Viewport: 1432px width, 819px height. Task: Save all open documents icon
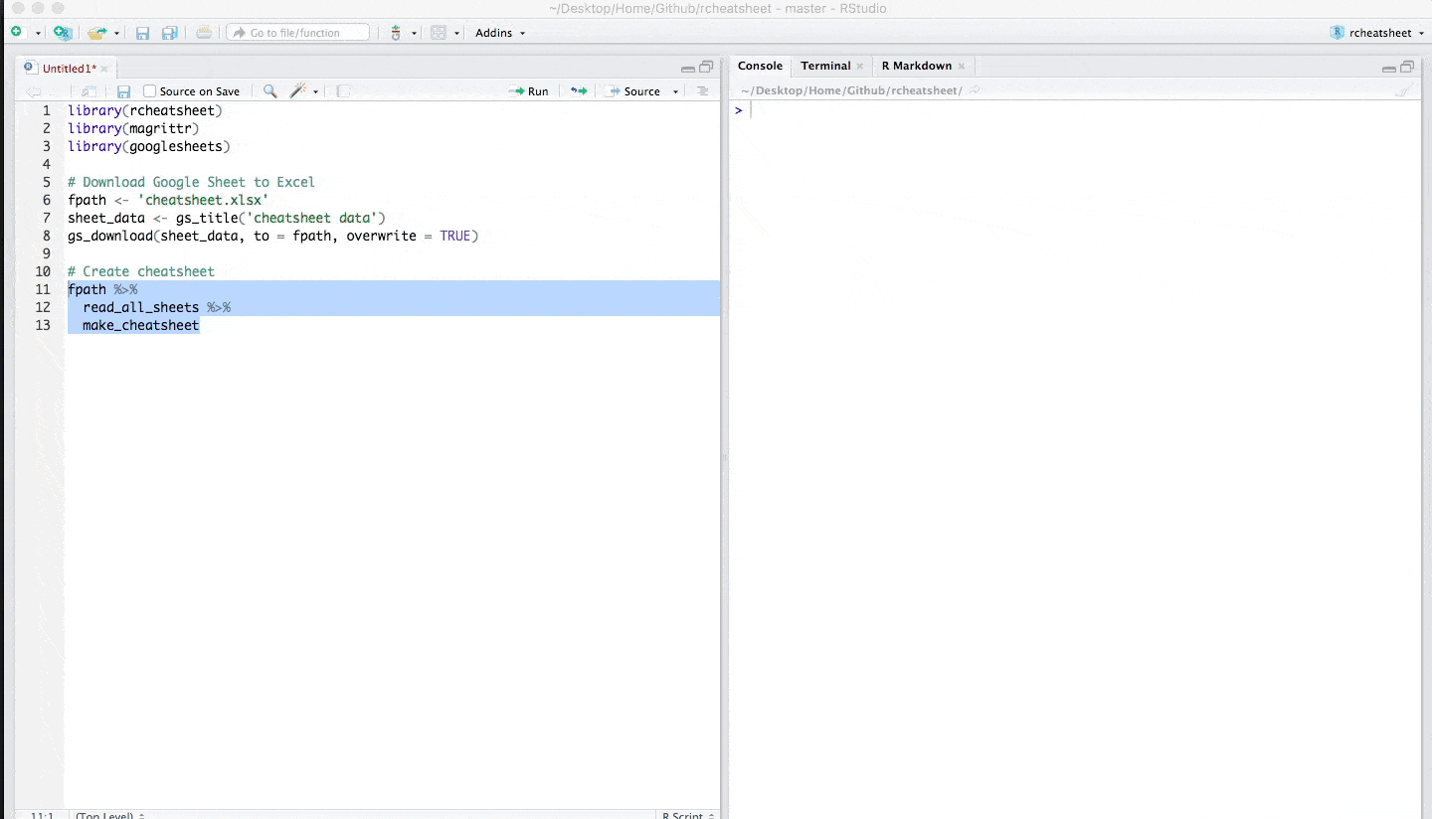169,33
